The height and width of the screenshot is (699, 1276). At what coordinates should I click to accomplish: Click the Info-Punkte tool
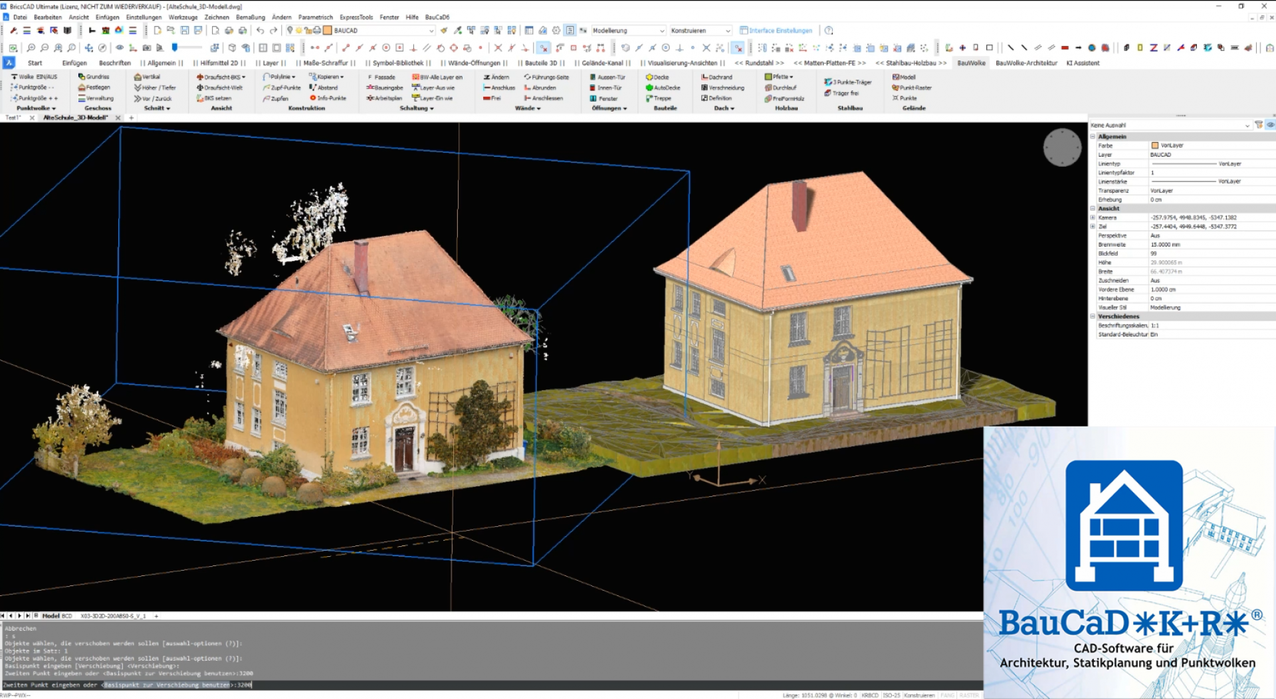[x=328, y=98]
